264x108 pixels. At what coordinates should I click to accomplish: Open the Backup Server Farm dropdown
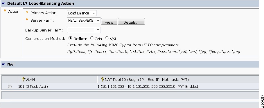click(x=84, y=30)
